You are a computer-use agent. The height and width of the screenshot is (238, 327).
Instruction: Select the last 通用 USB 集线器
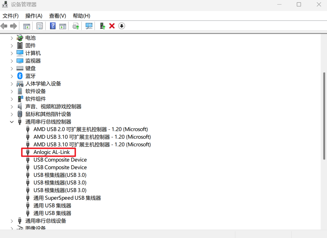coord(52,213)
